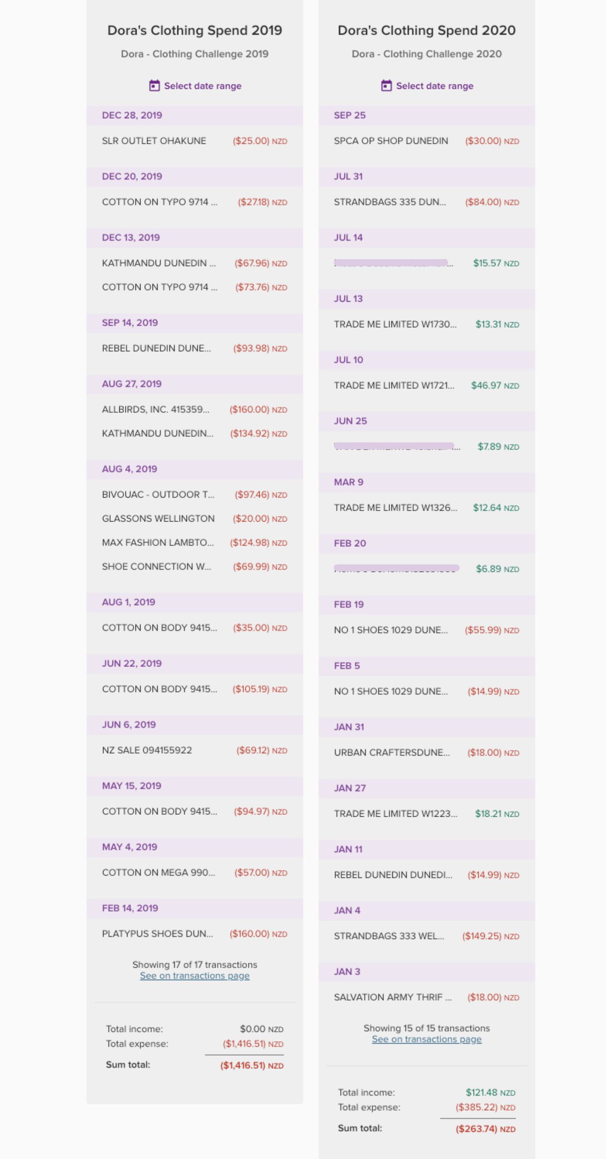Open See on transactions page for 2019
606x1159 pixels.
click(x=194, y=975)
